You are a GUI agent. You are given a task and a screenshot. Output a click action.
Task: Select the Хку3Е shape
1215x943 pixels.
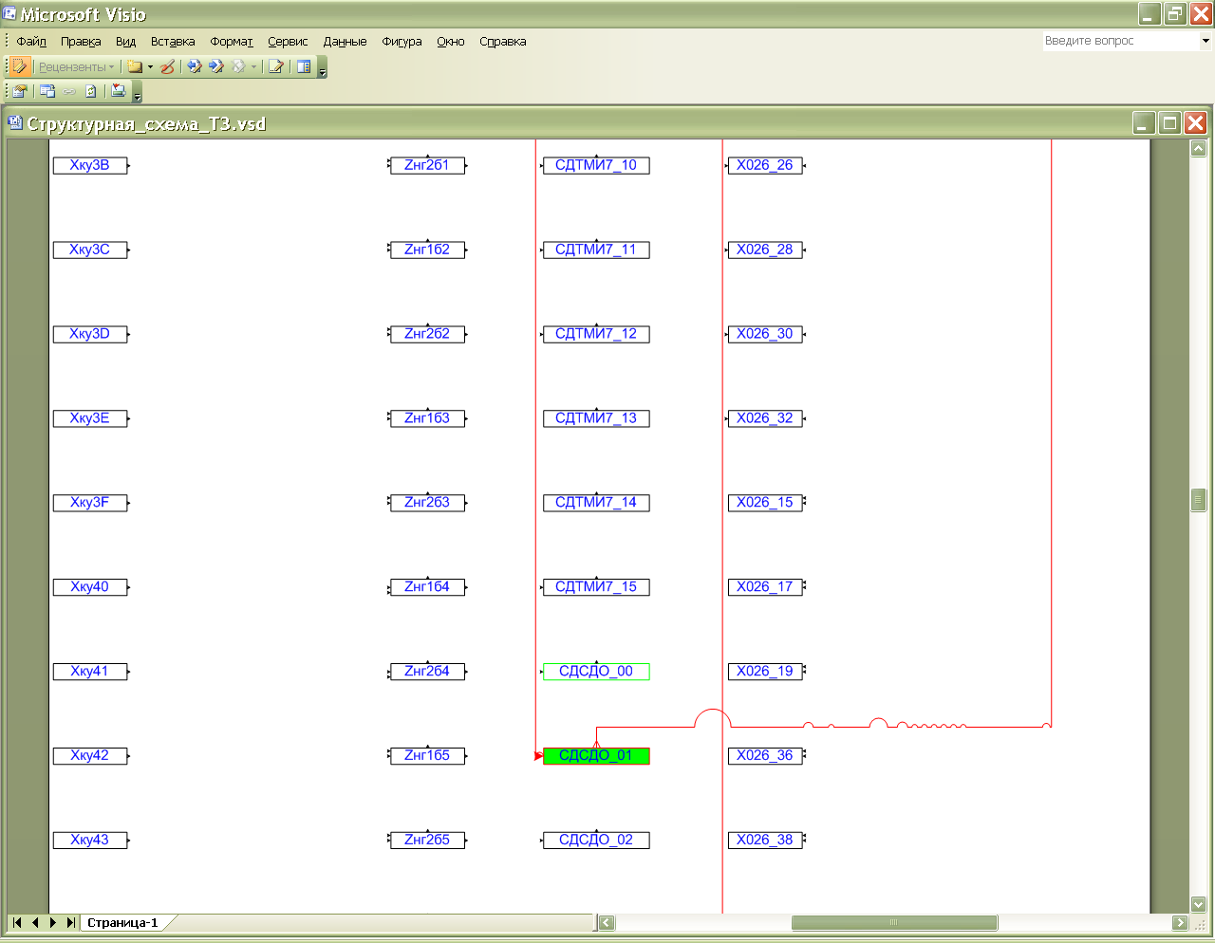90,418
